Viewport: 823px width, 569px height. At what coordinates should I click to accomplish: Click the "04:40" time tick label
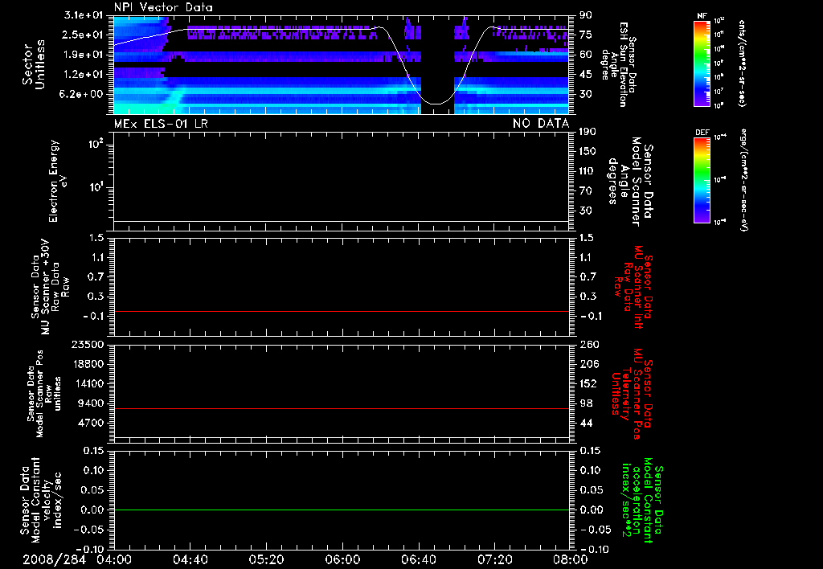pyautogui.click(x=190, y=559)
